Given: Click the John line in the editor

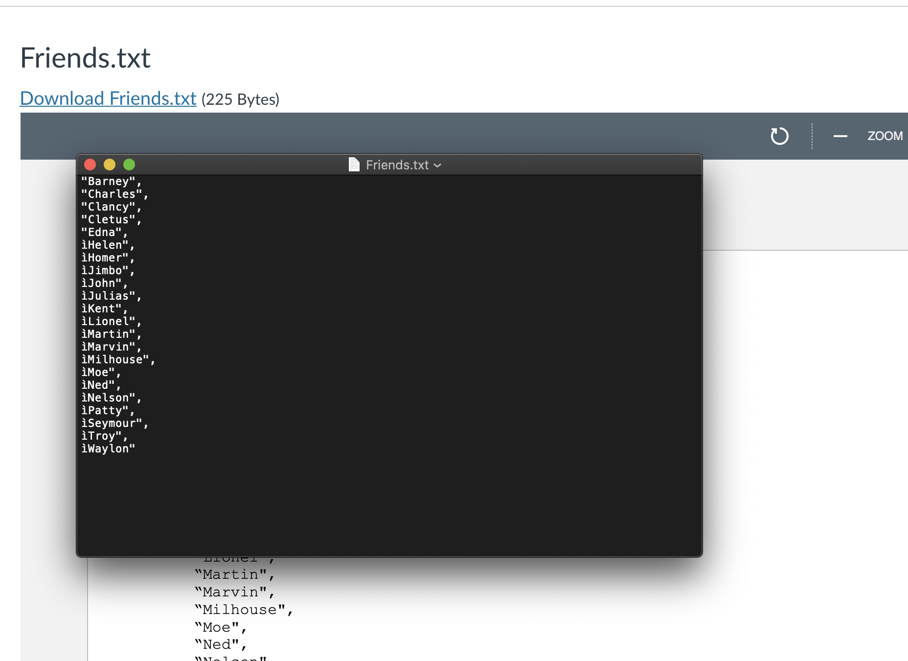Looking at the screenshot, I should pyautogui.click(x=104, y=283).
